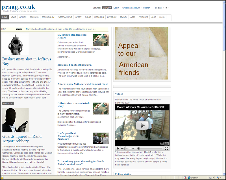The image size is (226, 180).
Task: Open the ENTERTAINMENT menu item
Action: click(x=65, y=17)
